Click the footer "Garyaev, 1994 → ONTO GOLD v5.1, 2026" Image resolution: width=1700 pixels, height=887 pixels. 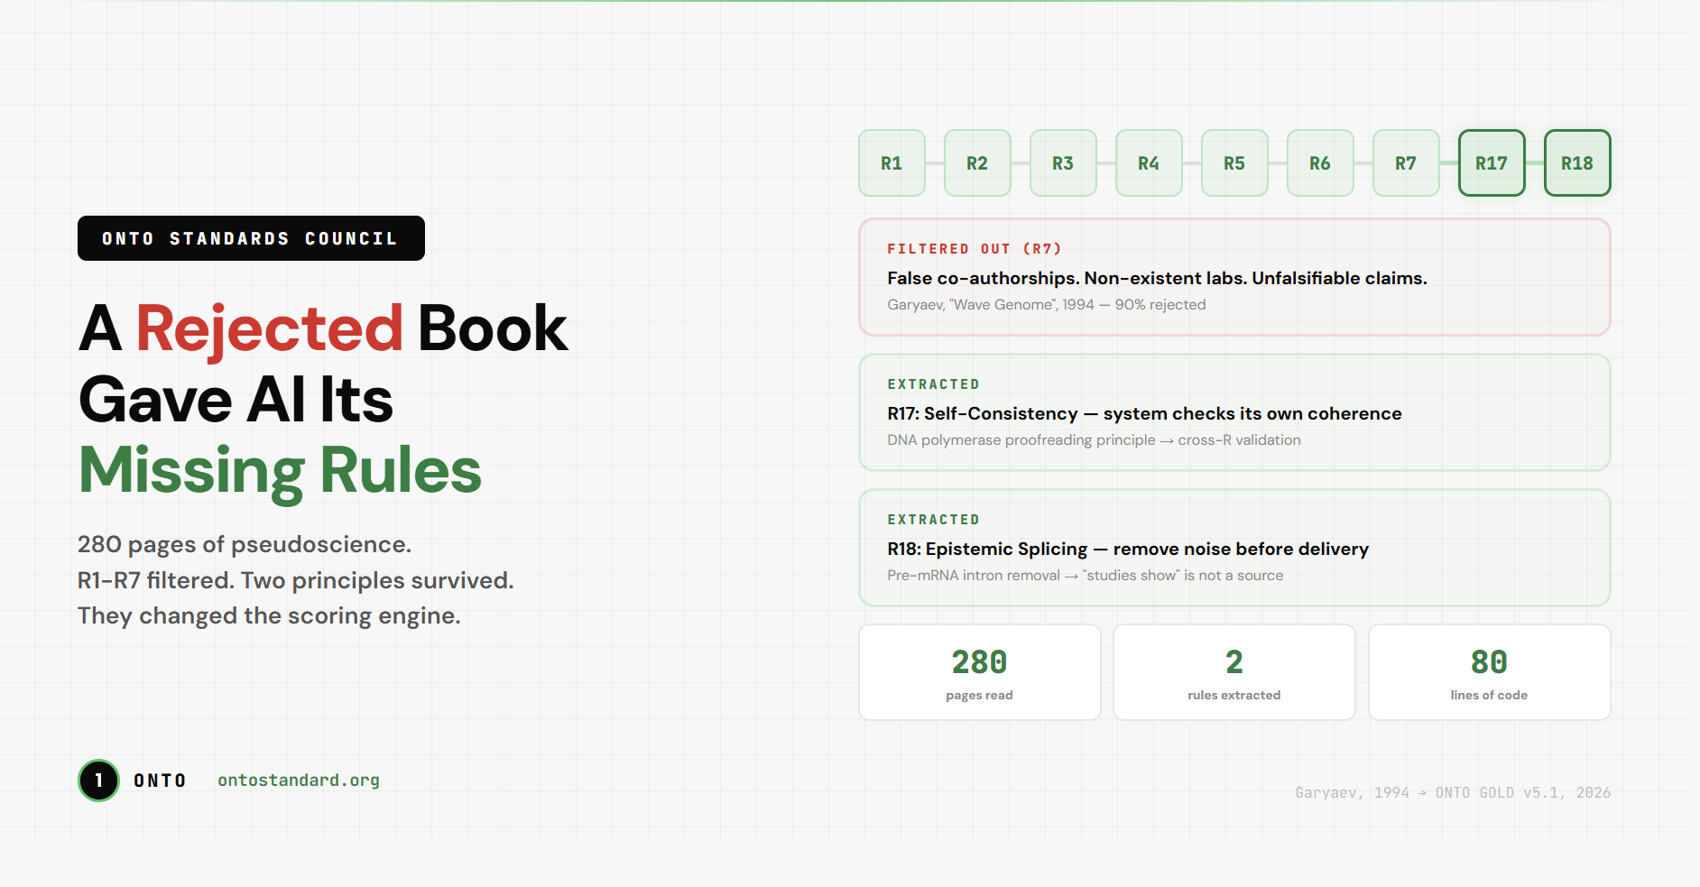pos(1453,792)
